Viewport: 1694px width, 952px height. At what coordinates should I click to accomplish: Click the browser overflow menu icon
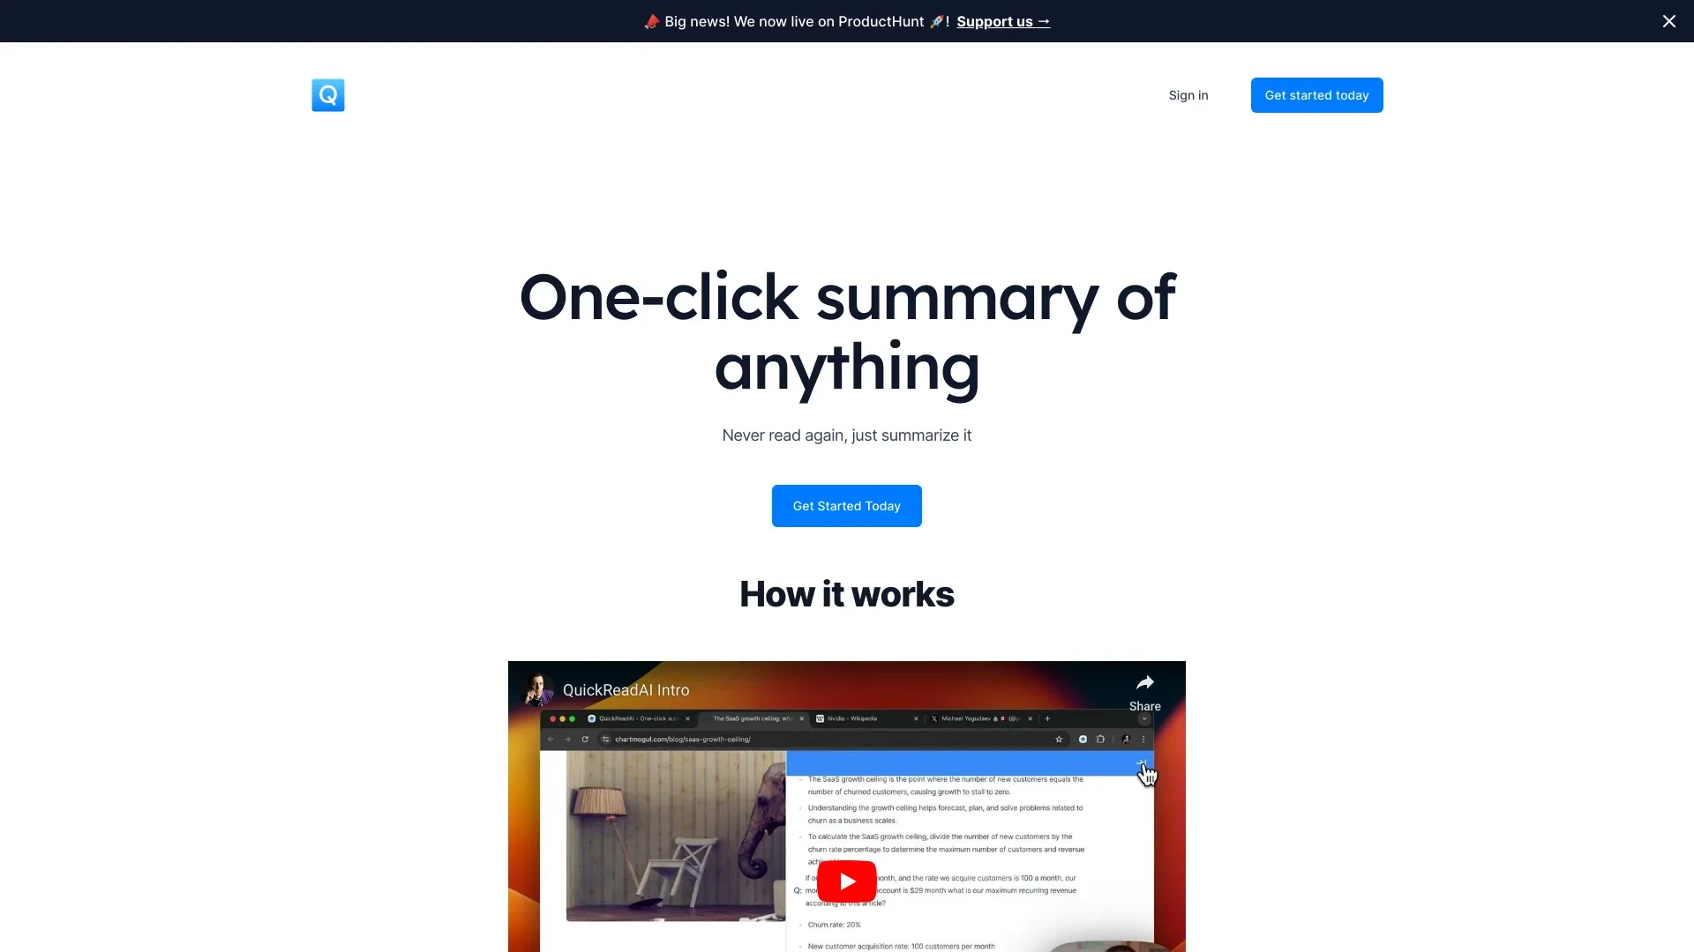[1143, 740]
